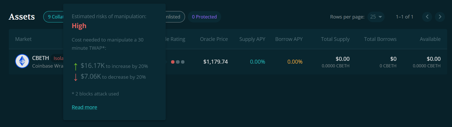Select the CBETH market name
This screenshot has height=127, width=452.
40,58
